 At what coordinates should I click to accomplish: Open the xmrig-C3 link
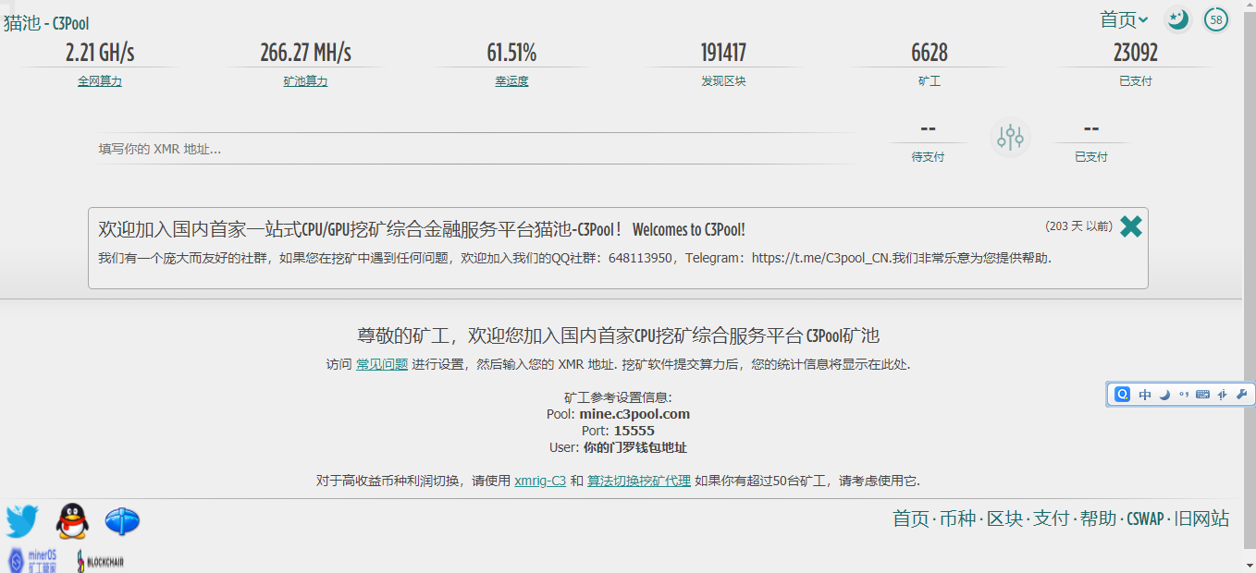(x=540, y=481)
